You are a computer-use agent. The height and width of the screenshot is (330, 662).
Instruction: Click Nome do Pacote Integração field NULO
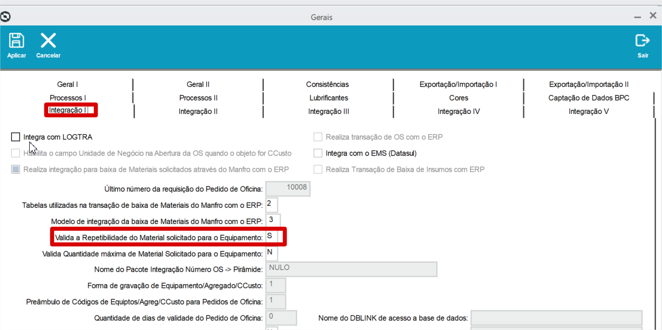tap(352, 269)
